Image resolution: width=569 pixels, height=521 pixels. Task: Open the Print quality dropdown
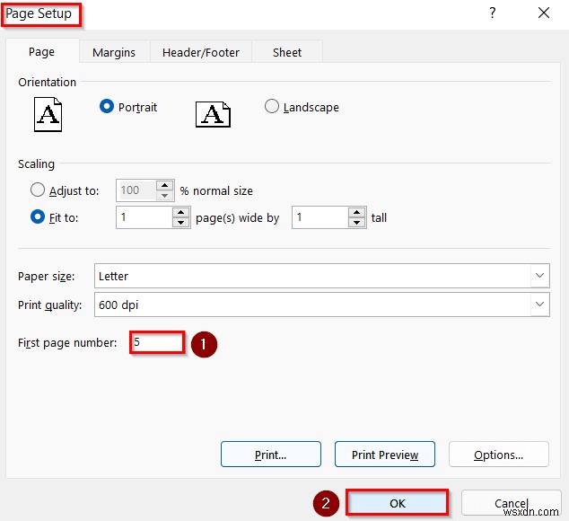(x=540, y=305)
